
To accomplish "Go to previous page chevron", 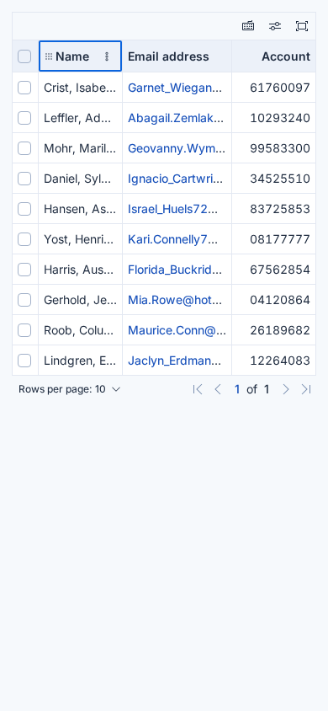I will [218, 389].
